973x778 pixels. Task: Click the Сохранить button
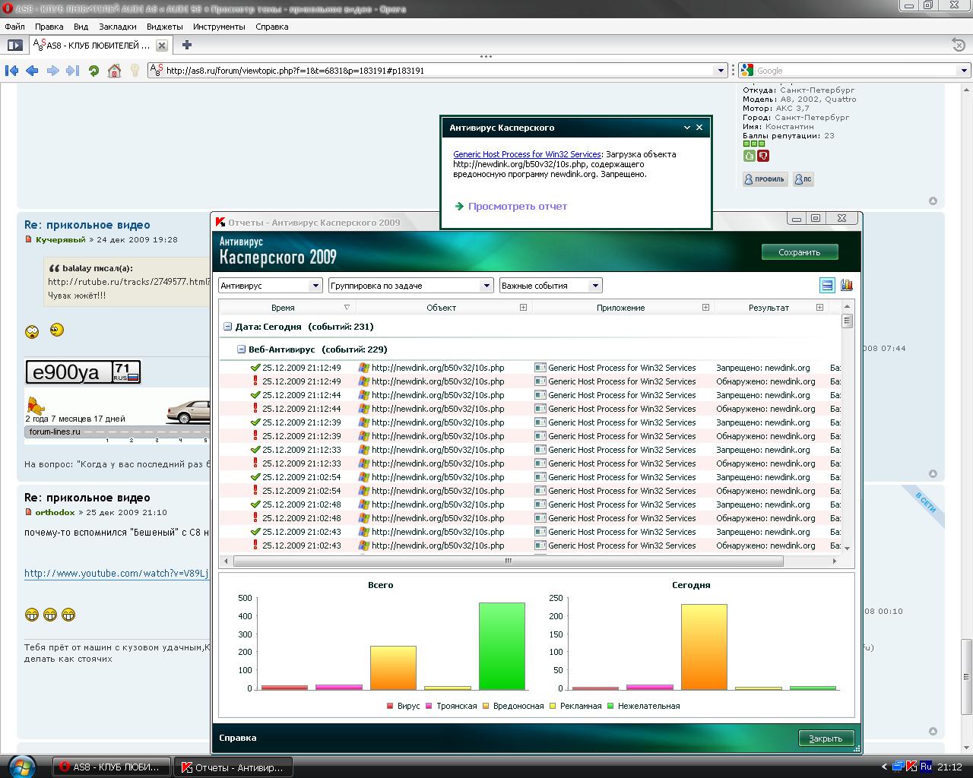(x=799, y=252)
